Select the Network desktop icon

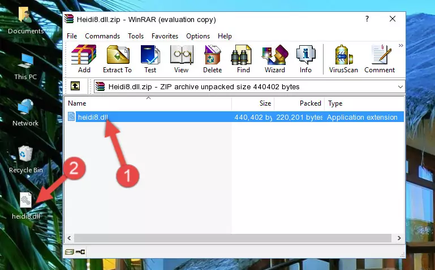pos(25,113)
